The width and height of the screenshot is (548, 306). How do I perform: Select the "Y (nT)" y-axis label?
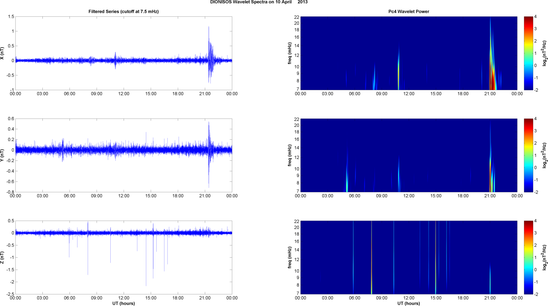tap(2, 155)
